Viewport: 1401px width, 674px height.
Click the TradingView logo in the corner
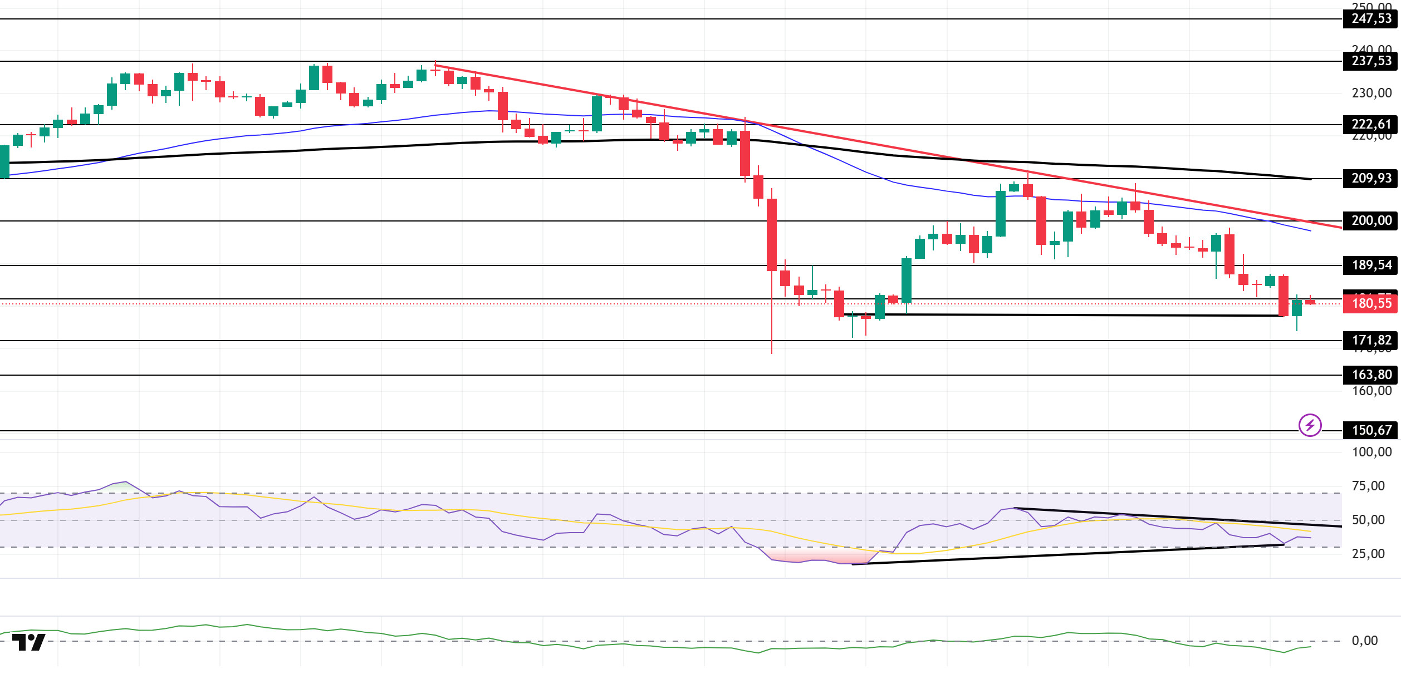click(28, 642)
